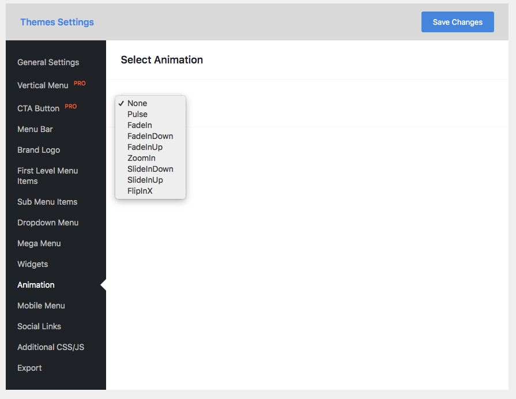This screenshot has height=399, width=516.
Task: Open the CTA Button PRO section
Action: 38,108
